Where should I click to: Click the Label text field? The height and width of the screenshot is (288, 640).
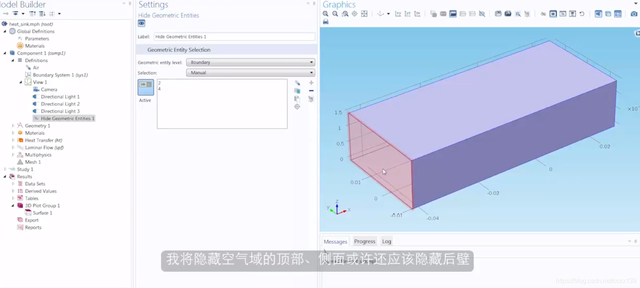[234, 37]
